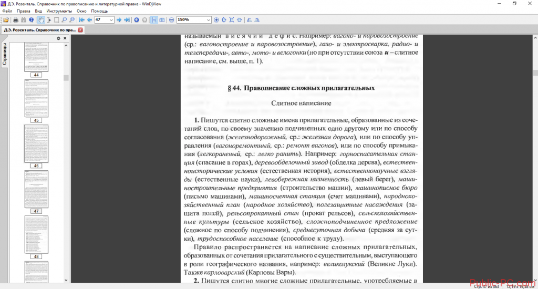Click the Zoom out minus icon
This screenshot has height=289, width=538.
click(172, 20)
